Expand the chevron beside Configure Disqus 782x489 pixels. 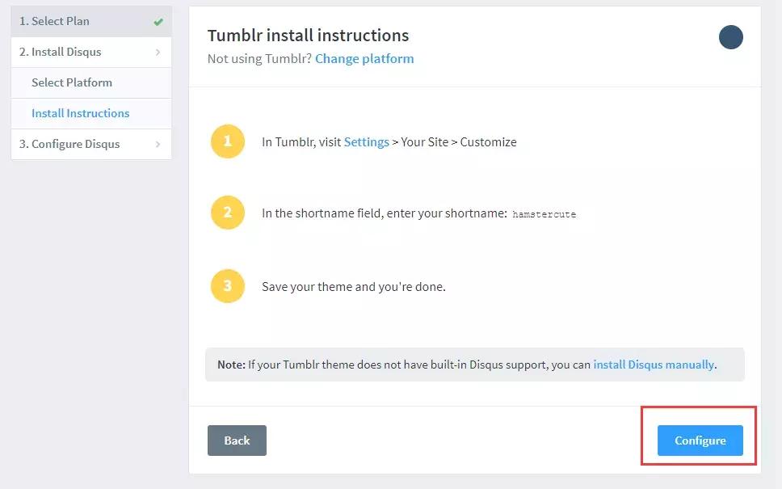158,145
